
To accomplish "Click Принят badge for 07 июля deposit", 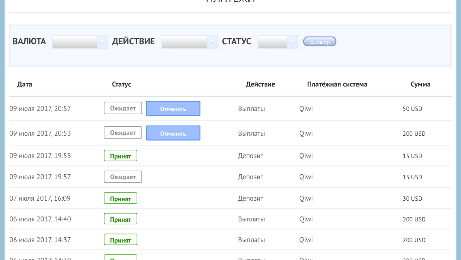I will click(x=121, y=198).
